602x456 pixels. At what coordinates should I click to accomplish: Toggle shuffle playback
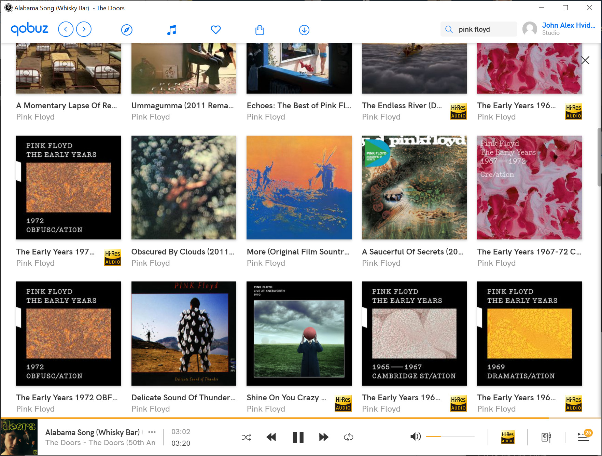tap(246, 437)
